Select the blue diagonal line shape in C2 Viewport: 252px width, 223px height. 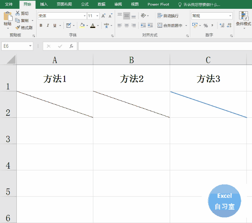(209, 105)
